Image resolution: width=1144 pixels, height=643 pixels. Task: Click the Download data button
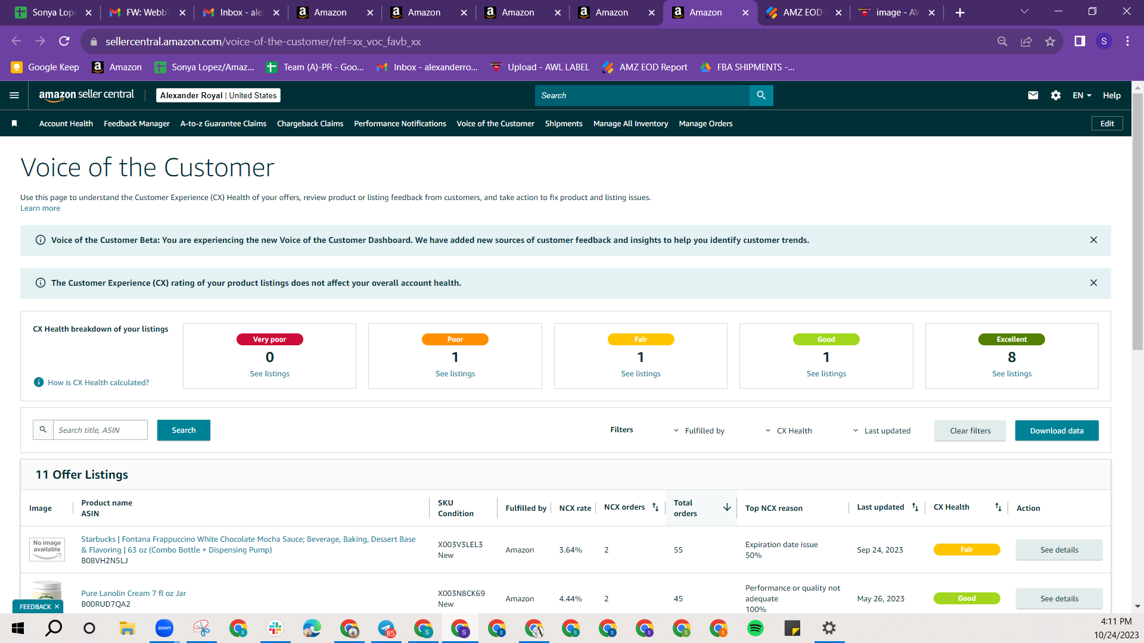coord(1056,430)
